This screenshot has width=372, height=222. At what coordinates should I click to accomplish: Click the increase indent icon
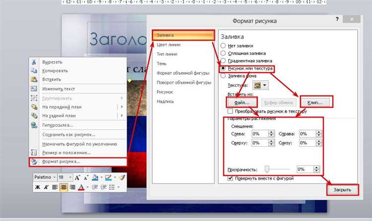[x=104, y=187]
